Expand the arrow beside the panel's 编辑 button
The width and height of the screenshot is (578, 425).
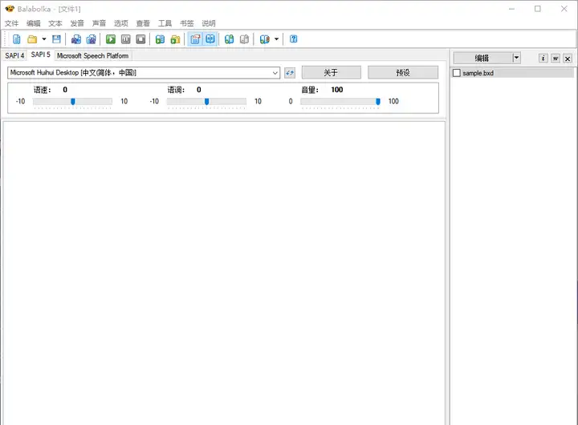tap(516, 58)
